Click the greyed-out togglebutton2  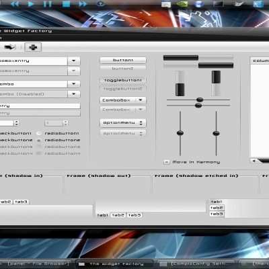pos(123,89)
